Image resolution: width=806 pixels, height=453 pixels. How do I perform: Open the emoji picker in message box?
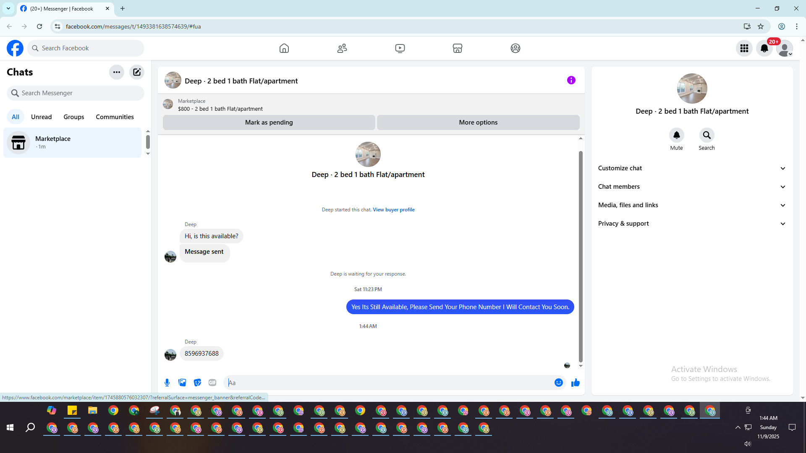point(558,383)
